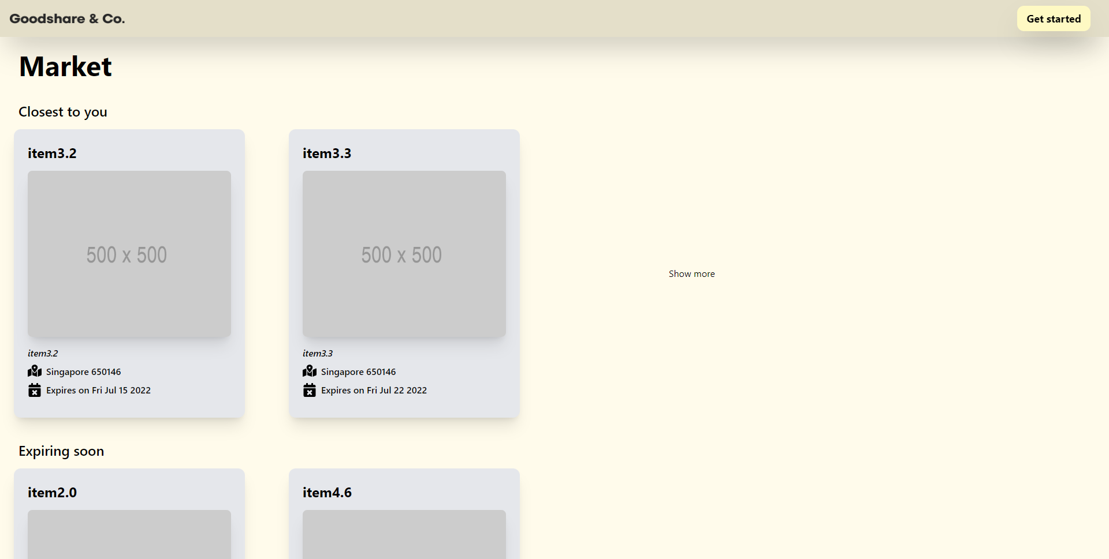
Task: Click the location pin icon on item3.2 card
Action: pyautogui.click(x=35, y=371)
